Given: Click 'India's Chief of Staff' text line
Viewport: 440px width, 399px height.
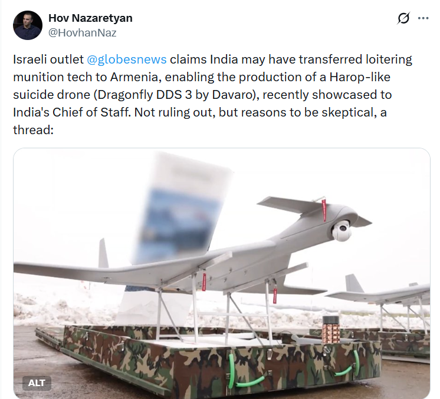Looking at the screenshot, I should point(71,112).
